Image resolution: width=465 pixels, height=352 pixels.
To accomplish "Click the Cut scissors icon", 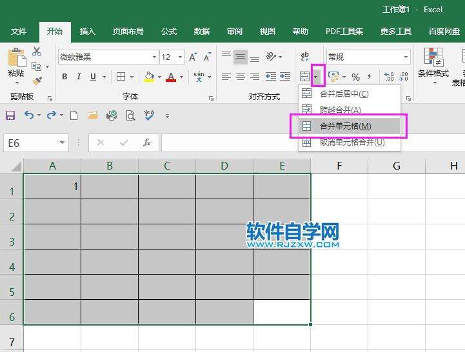I will point(37,52).
